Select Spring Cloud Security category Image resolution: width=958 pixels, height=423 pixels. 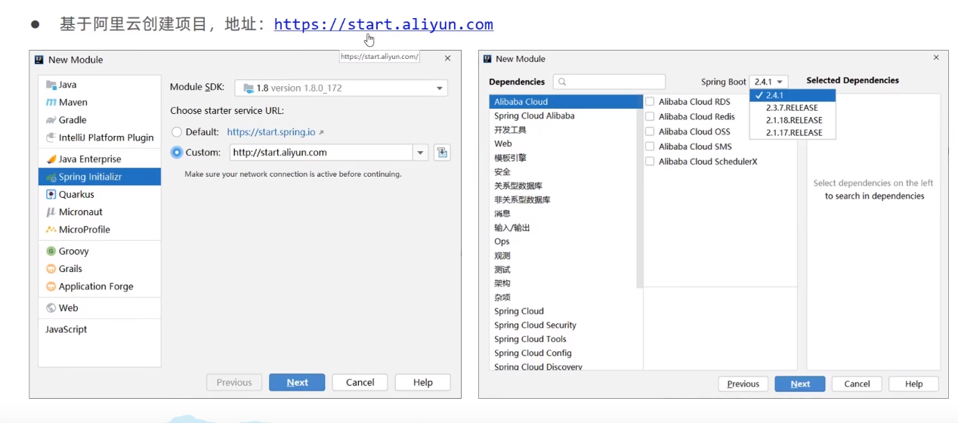563,326
